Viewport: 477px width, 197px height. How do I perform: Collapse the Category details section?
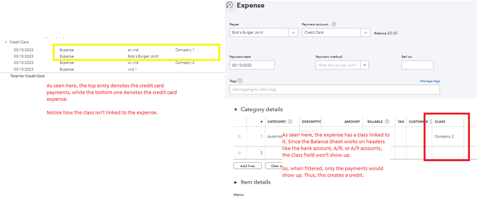(235, 110)
